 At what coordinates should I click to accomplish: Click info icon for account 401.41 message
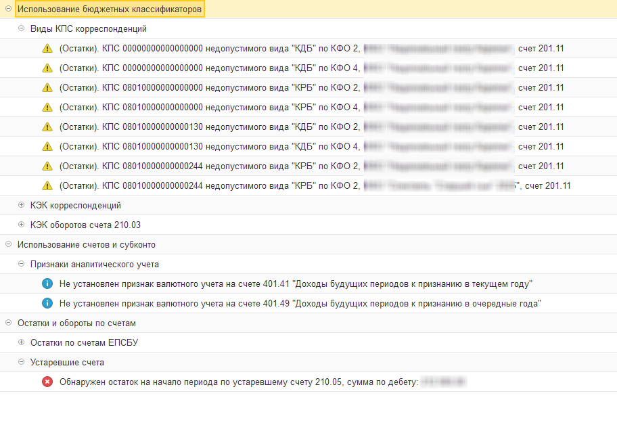(47, 284)
